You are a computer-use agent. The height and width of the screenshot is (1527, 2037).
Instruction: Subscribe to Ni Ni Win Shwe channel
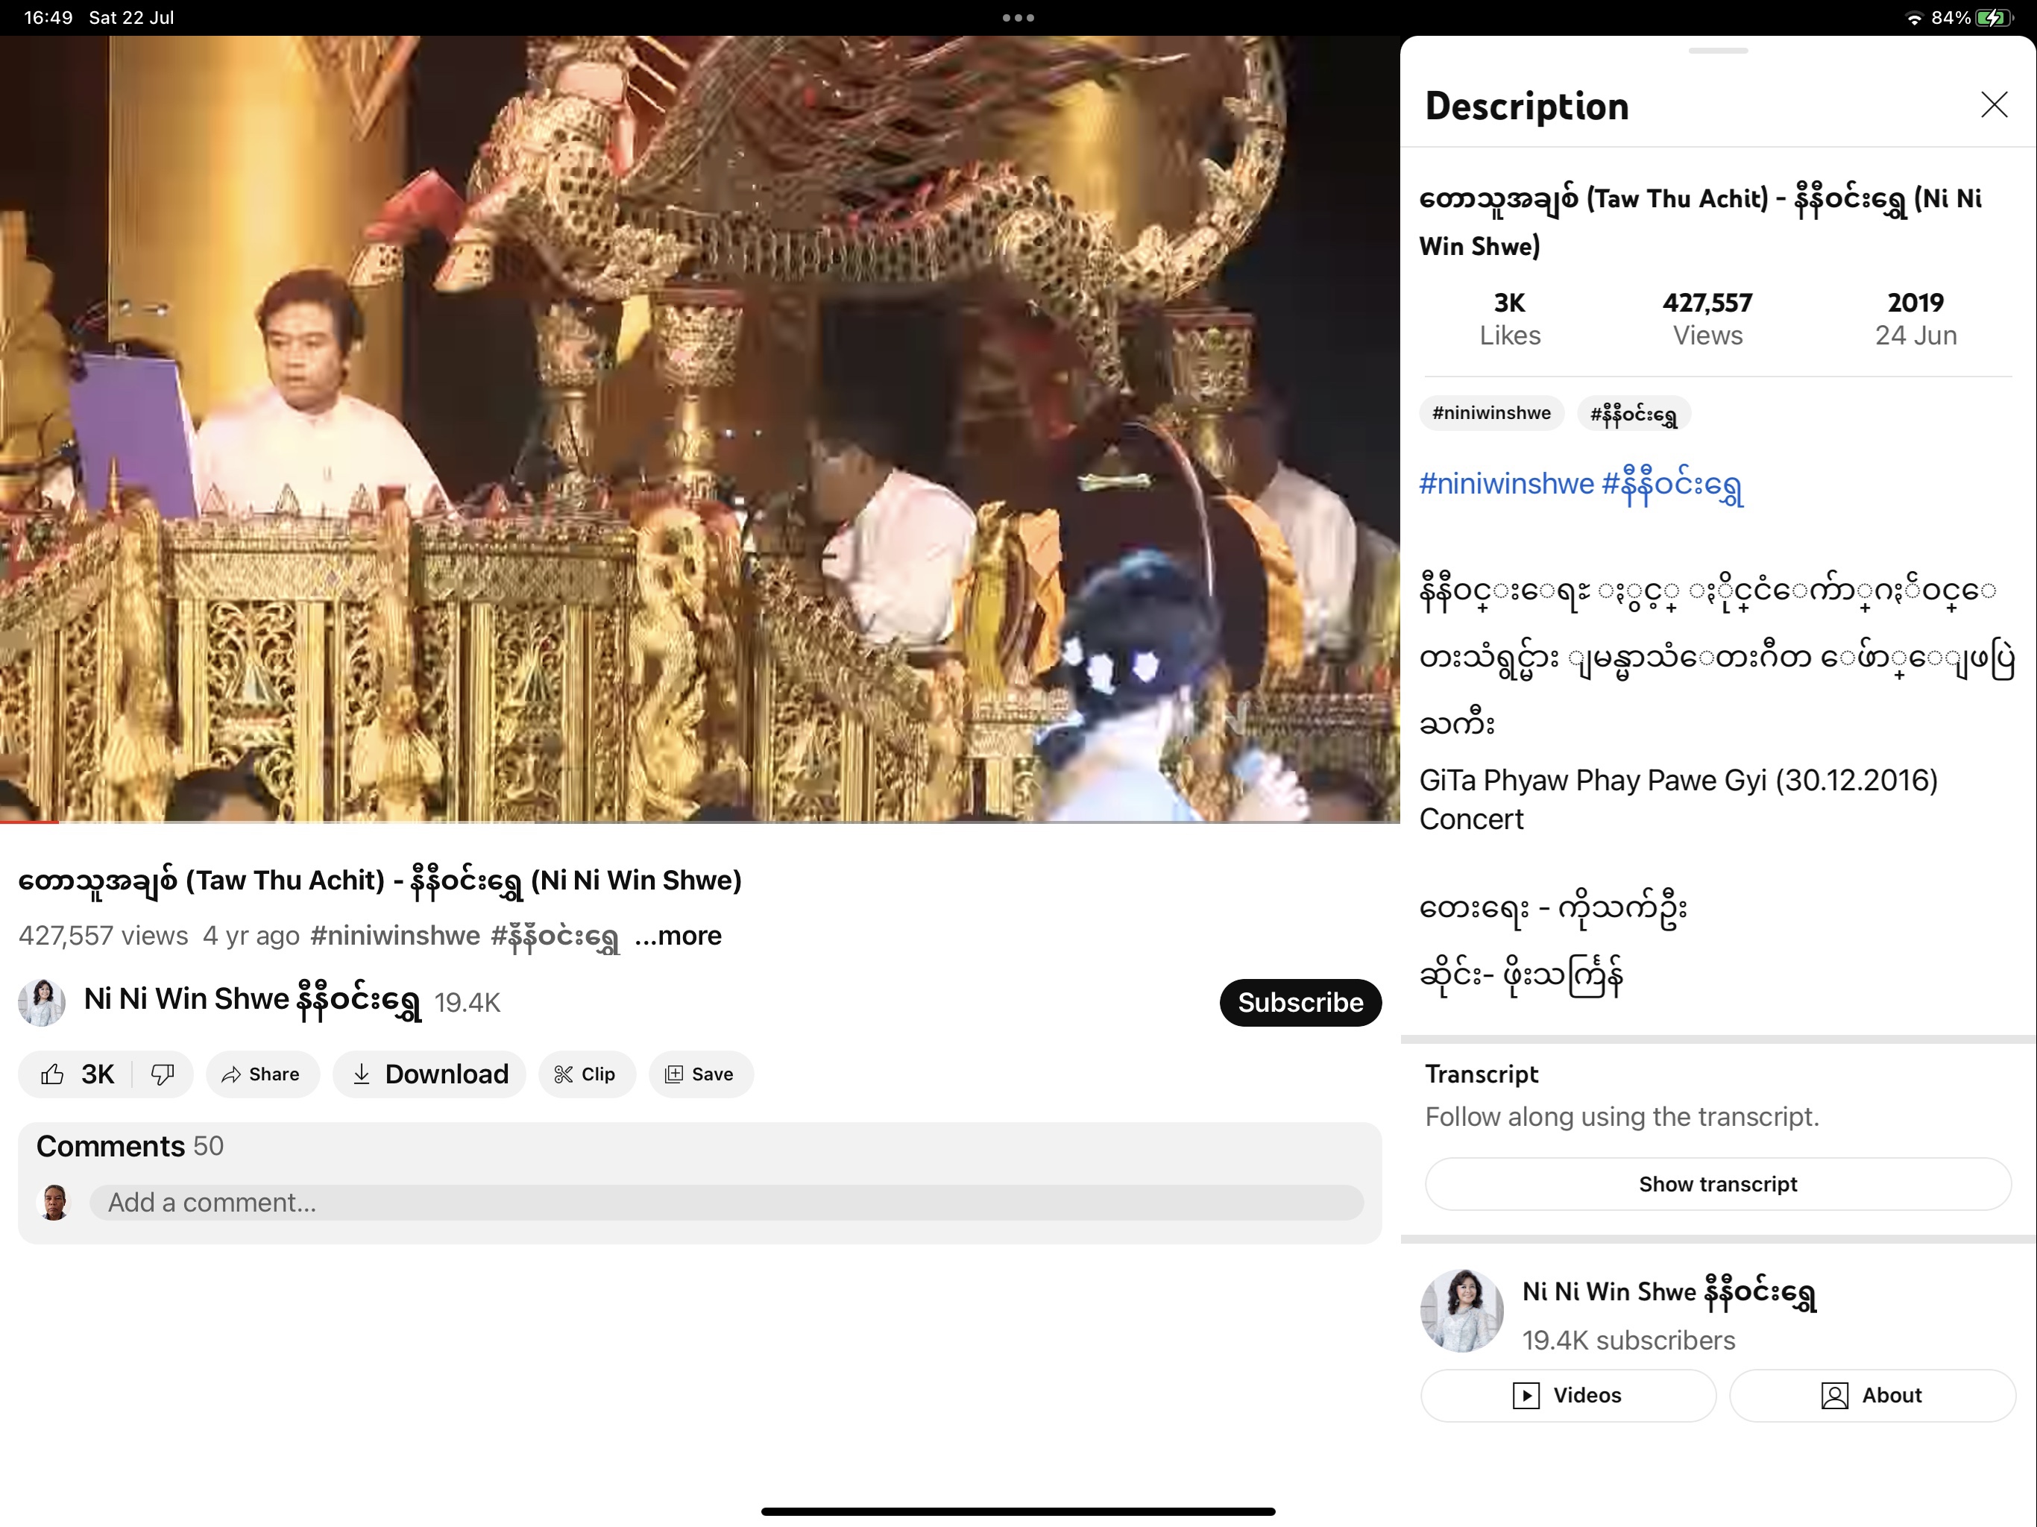pyautogui.click(x=1300, y=1002)
